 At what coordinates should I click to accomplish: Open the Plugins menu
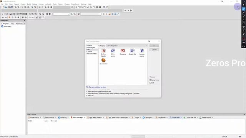[x=67, y=4]
